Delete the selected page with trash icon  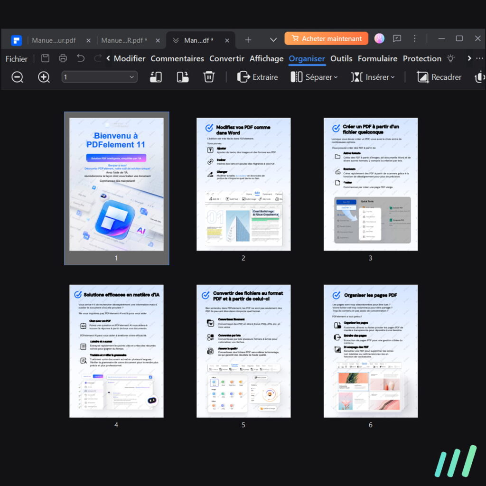[x=209, y=77]
